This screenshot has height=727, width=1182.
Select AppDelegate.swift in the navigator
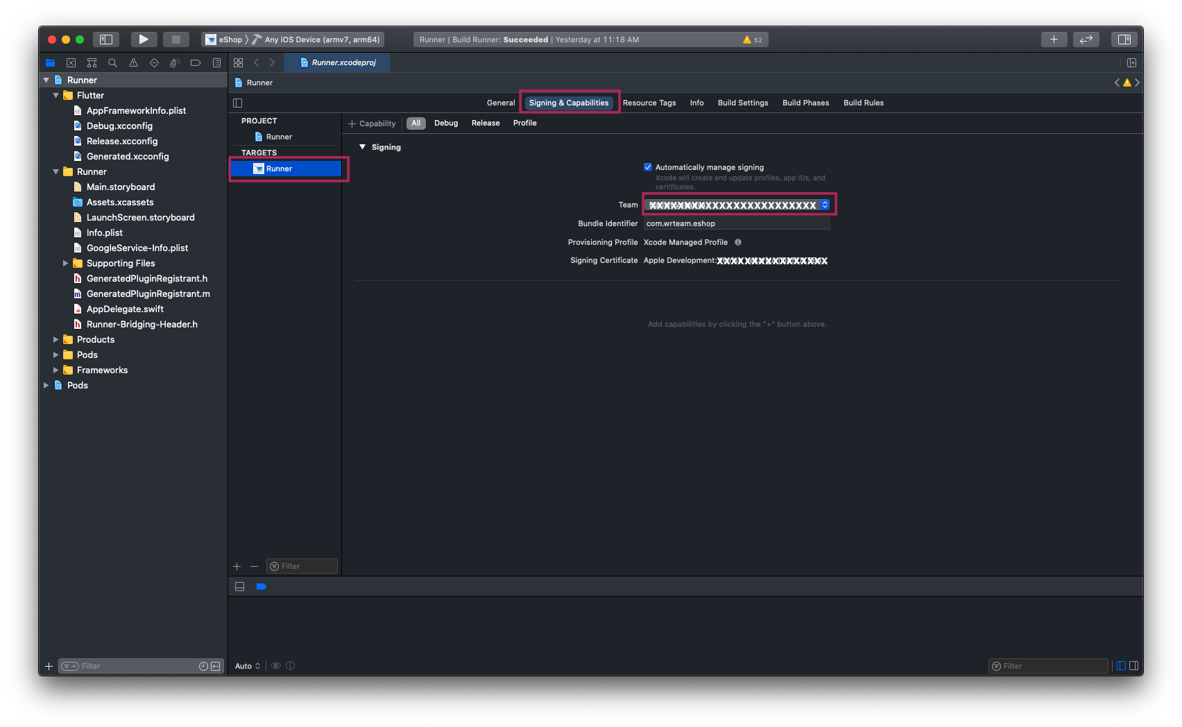[125, 309]
